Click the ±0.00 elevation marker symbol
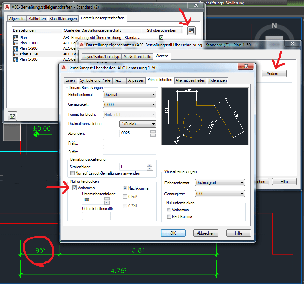This screenshot has width=304, height=284. 36,134
